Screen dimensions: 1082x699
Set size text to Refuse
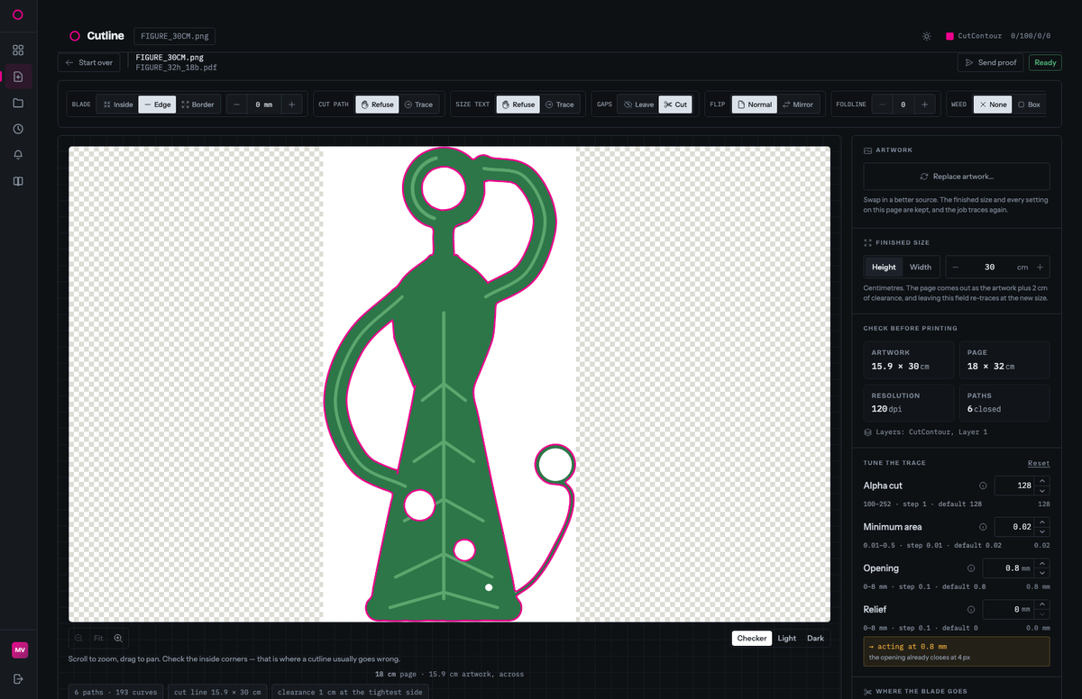click(x=518, y=104)
